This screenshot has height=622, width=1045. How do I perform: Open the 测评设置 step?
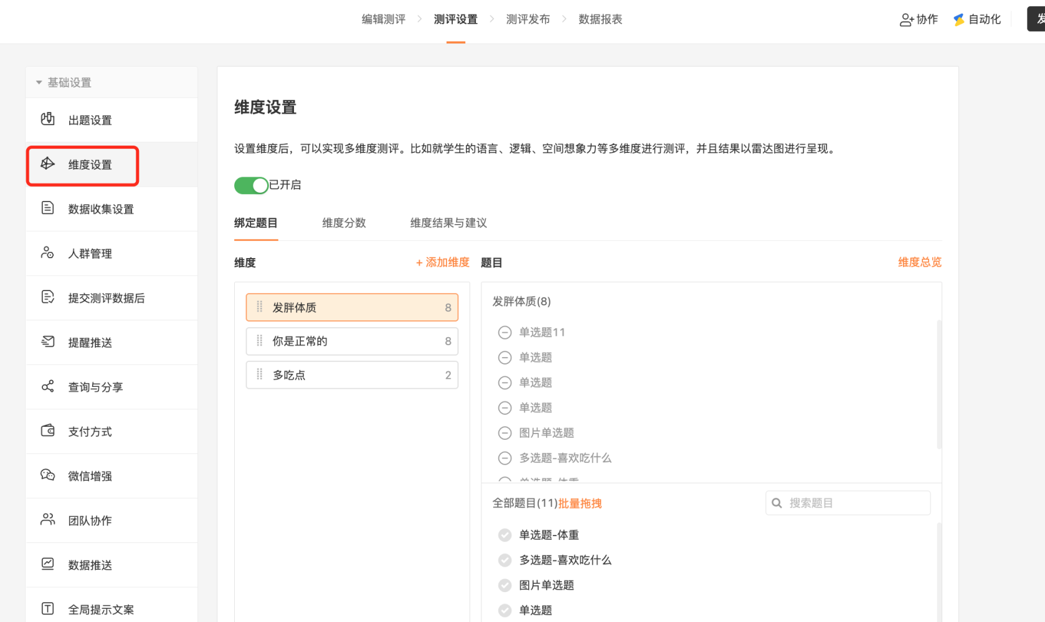(456, 19)
